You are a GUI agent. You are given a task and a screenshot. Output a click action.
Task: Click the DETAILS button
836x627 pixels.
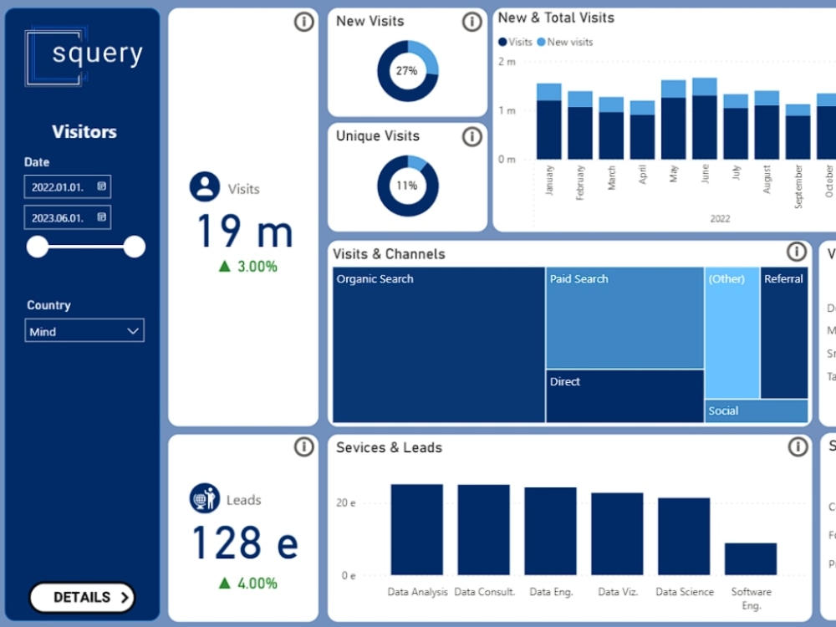[x=83, y=598]
